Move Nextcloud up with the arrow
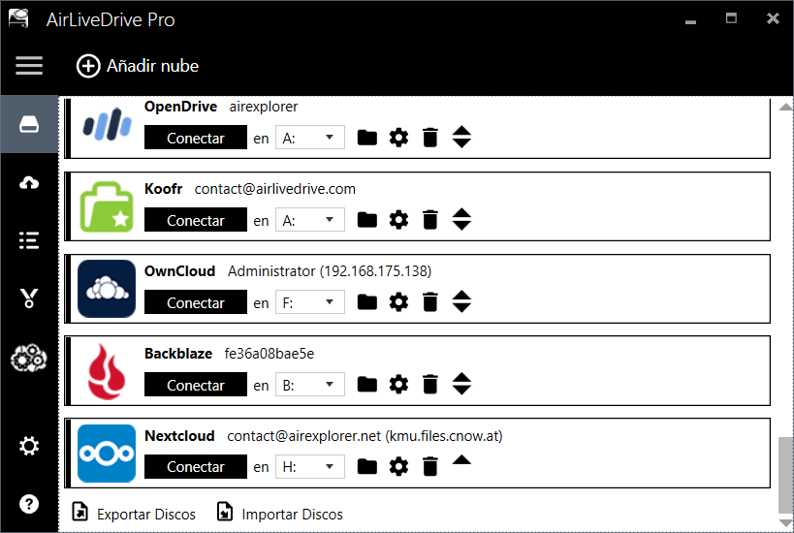The height and width of the screenshot is (533, 794). pyautogui.click(x=461, y=460)
